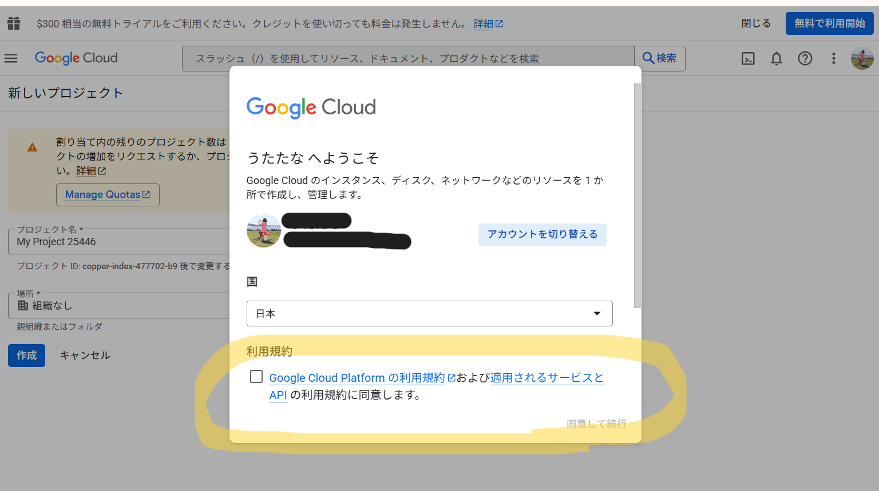Open the three-dot settings menu
Image resolution: width=879 pixels, height=491 pixels.
point(833,58)
